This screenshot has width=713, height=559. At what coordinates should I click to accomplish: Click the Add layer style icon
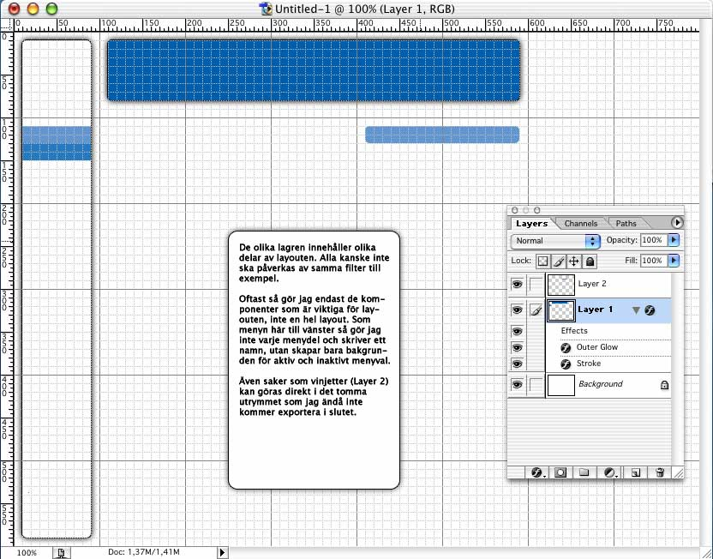click(x=539, y=472)
